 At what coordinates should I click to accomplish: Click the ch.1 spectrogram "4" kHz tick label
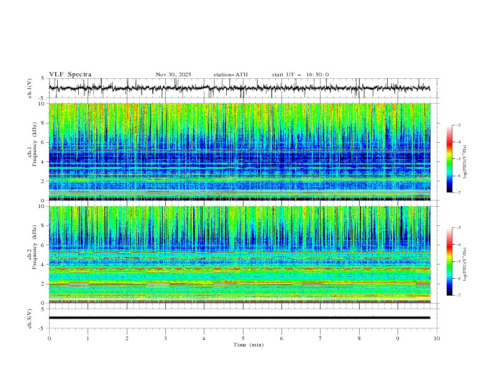pos(44,162)
